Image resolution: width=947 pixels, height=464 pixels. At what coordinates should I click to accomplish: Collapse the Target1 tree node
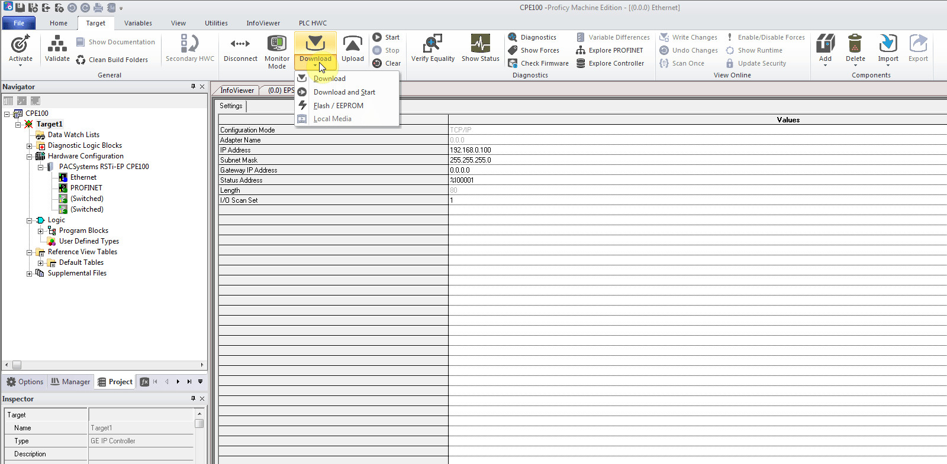[x=18, y=124]
